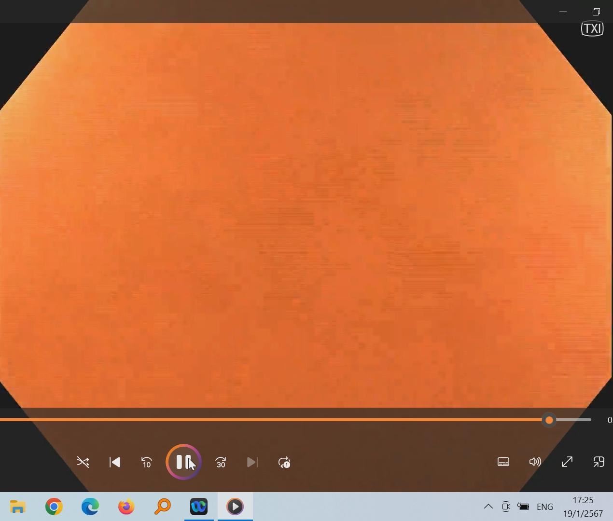Image resolution: width=613 pixels, height=521 pixels.
Task: Open File Explorer from taskbar
Action: [x=18, y=507]
